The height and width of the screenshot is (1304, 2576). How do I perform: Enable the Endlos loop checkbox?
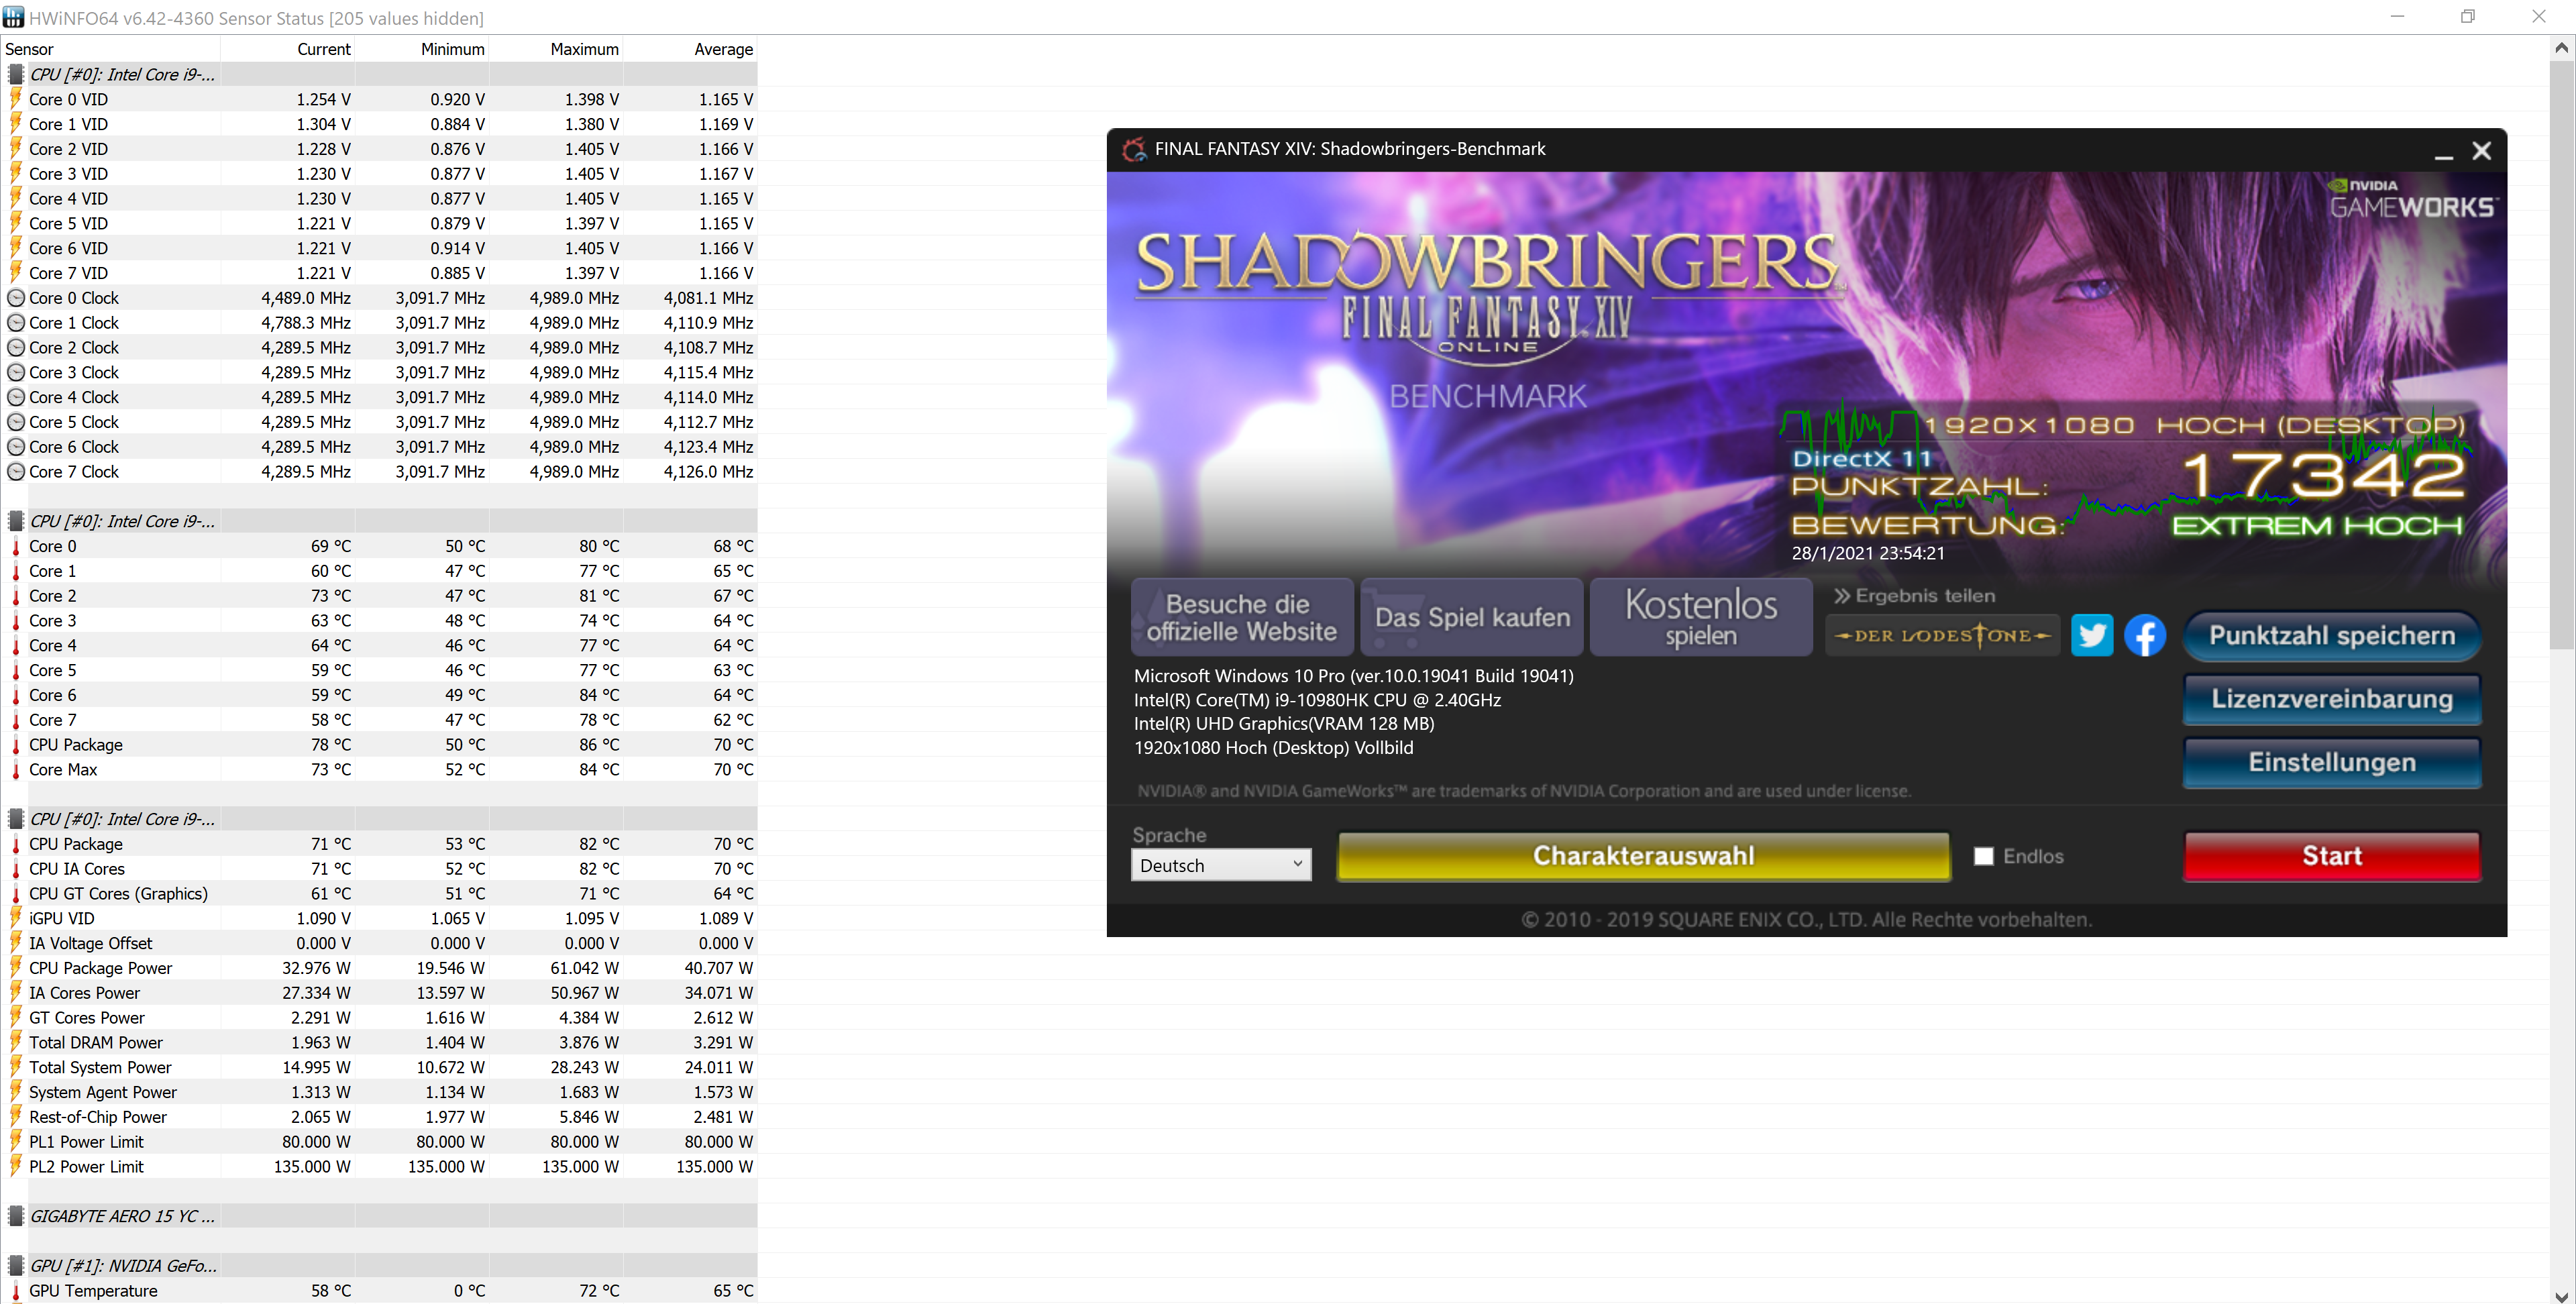[1983, 856]
